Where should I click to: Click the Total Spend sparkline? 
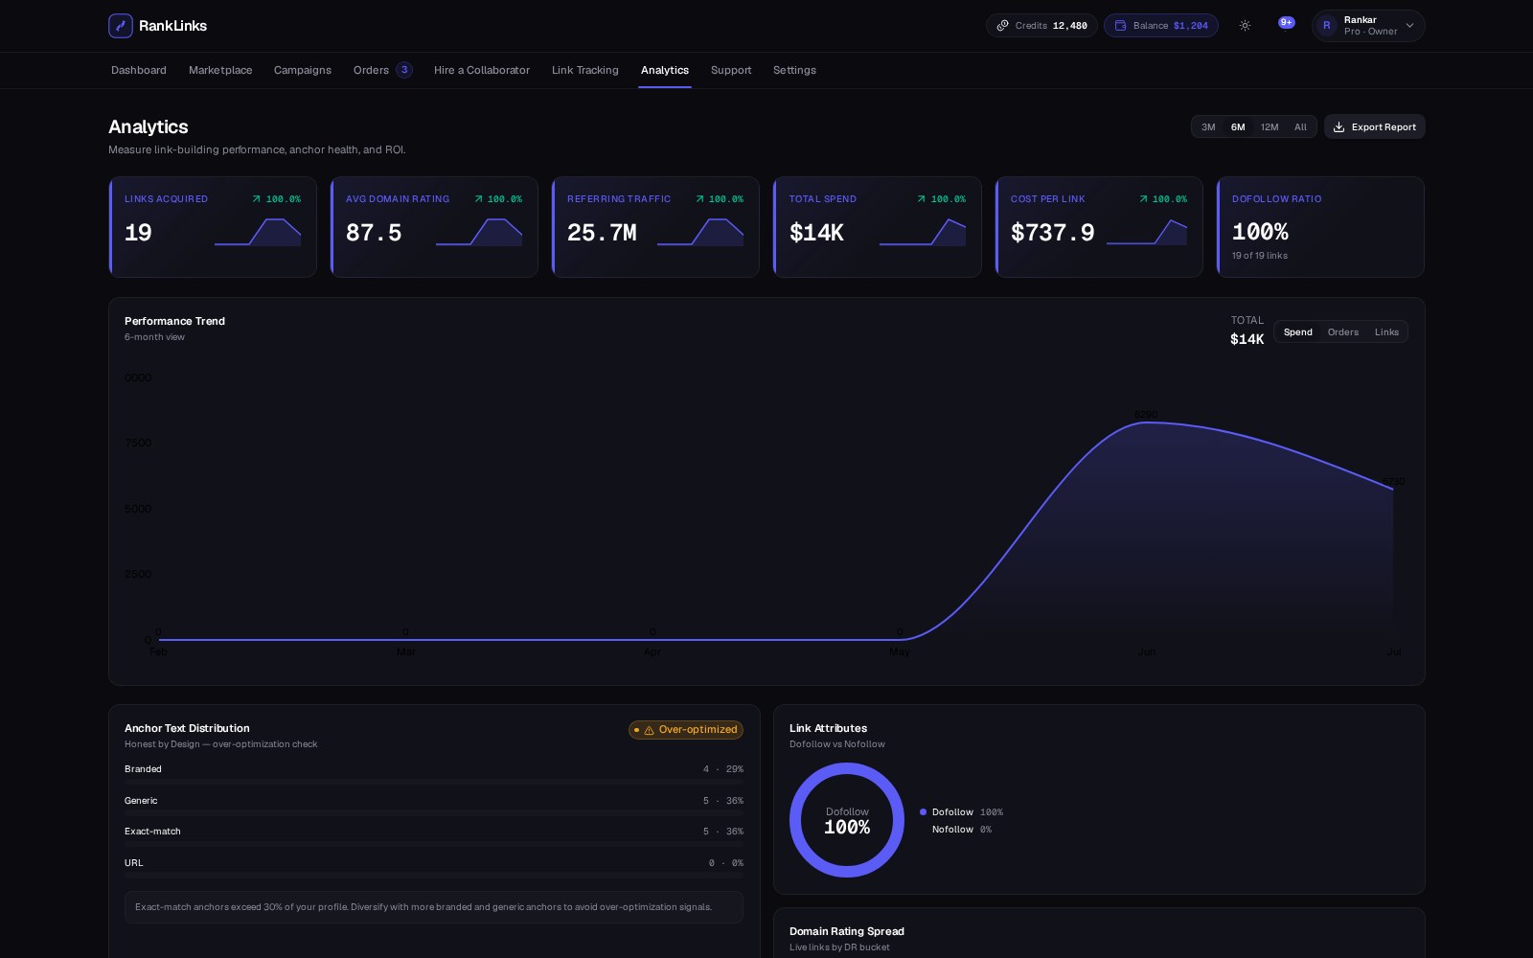923,233
